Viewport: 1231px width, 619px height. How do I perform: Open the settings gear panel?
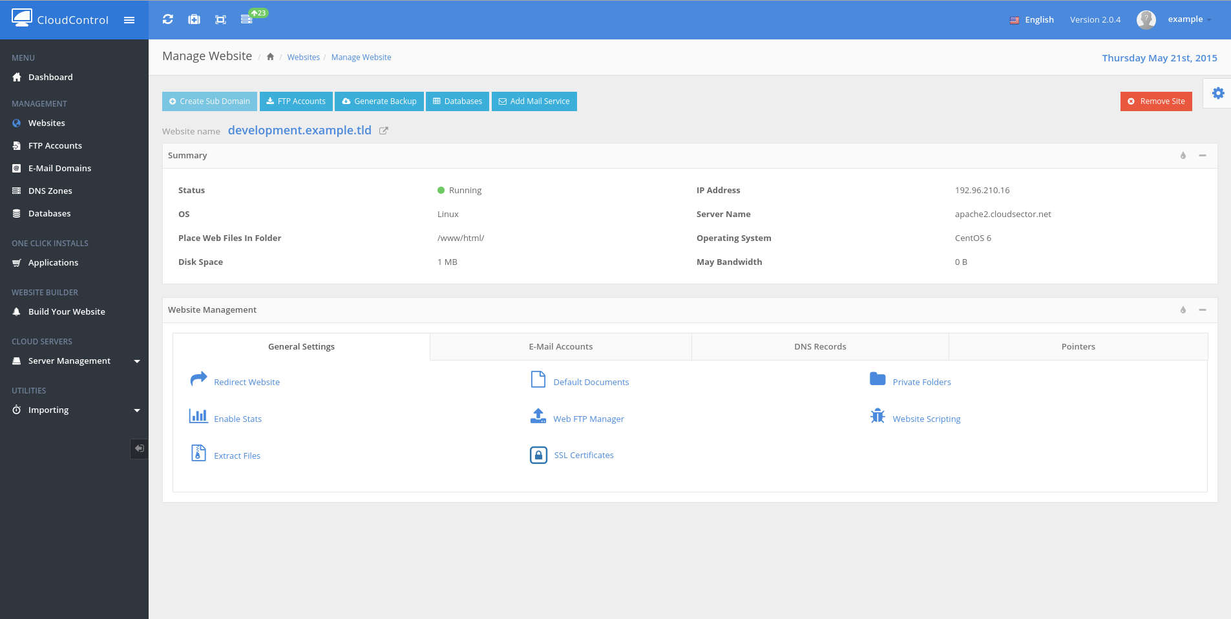pyautogui.click(x=1218, y=93)
